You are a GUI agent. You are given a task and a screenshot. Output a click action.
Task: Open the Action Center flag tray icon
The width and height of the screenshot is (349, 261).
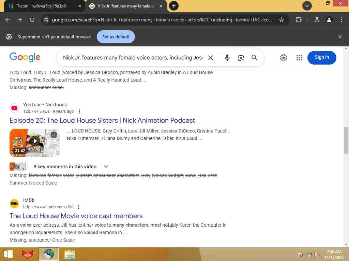coord(301,254)
